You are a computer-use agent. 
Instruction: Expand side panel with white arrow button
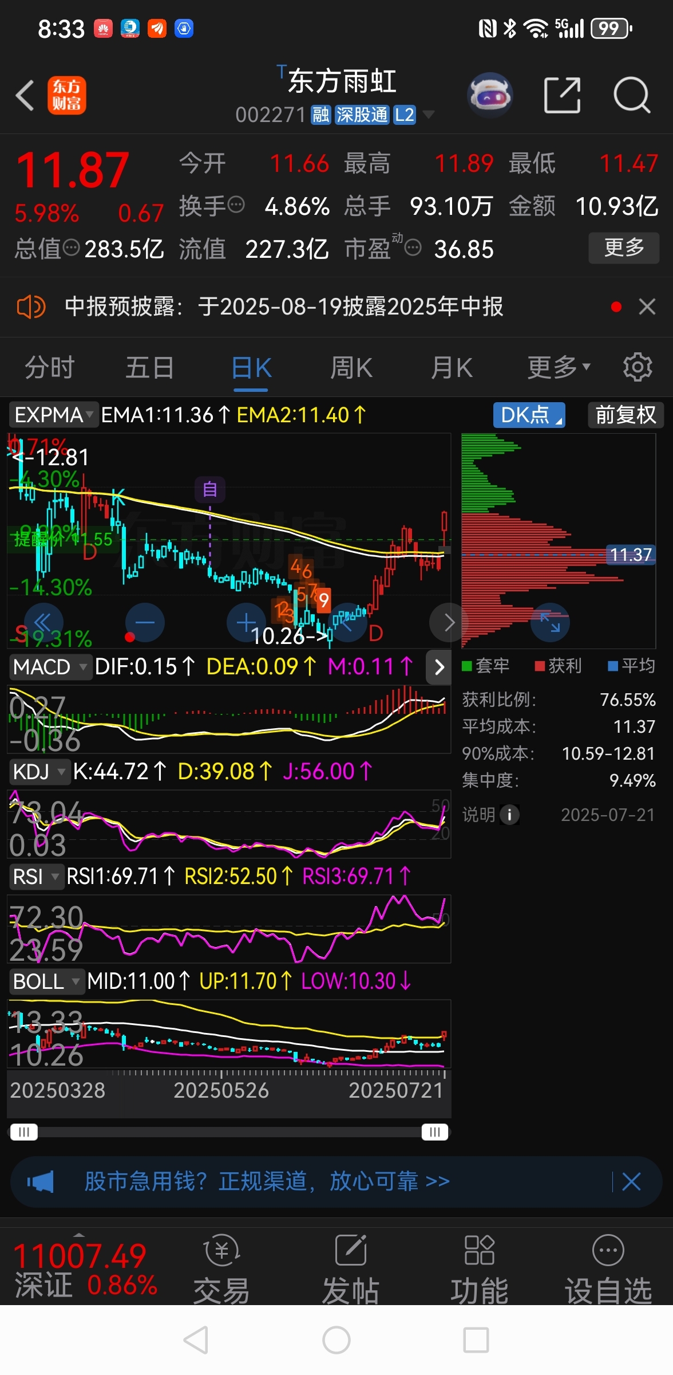pos(439,667)
